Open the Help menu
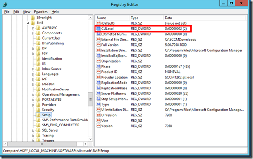 coord(55,12)
